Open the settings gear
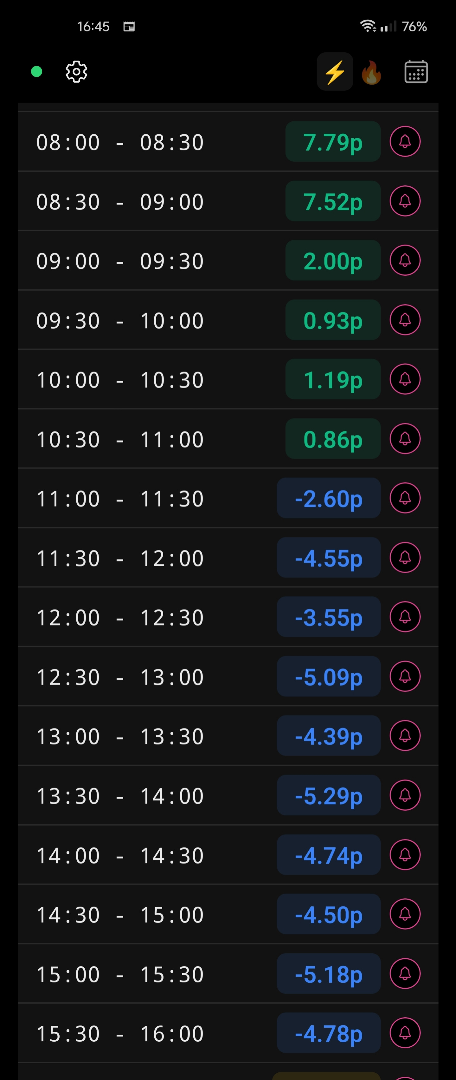The image size is (456, 1080). (x=76, y=72)
